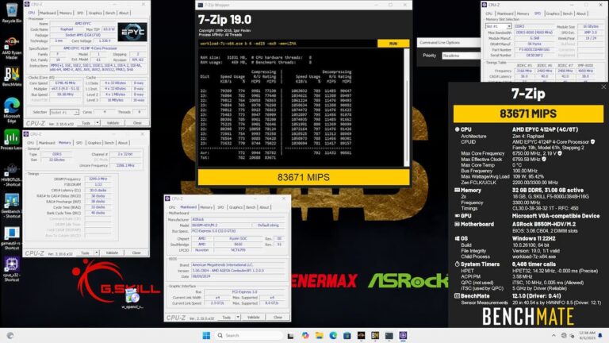Viewport: 609px width, 343px height.
Task: Switch to the terminal app in taskbar
Action: [x=389, y=335]
